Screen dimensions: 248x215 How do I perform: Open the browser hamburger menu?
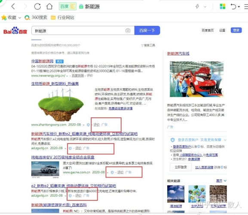(x=246, y=6)
